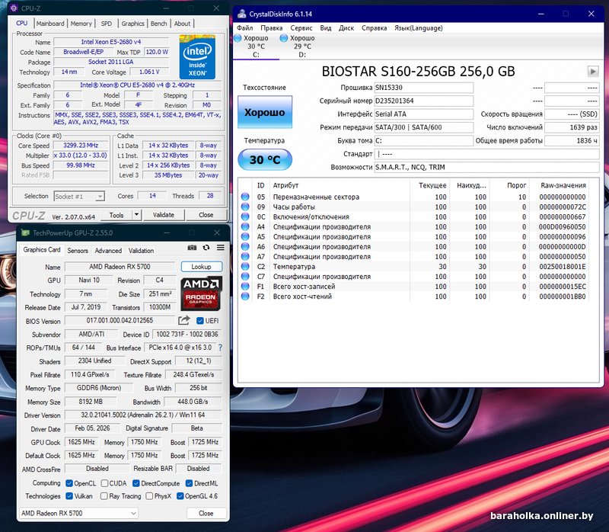Image resolution: width=609 pixels, height=532 pixels.
Task: Toggle the UEFI checkbox
Action: (x=201, y=321)
